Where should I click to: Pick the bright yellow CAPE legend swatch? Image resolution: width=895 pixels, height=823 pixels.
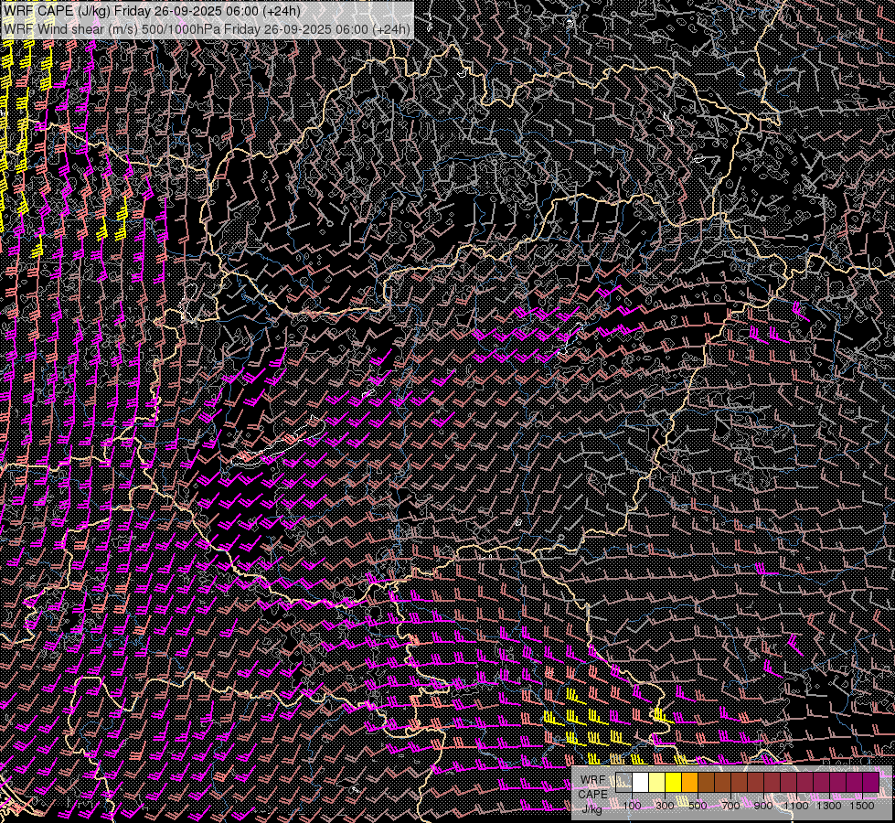pos(674,783)
